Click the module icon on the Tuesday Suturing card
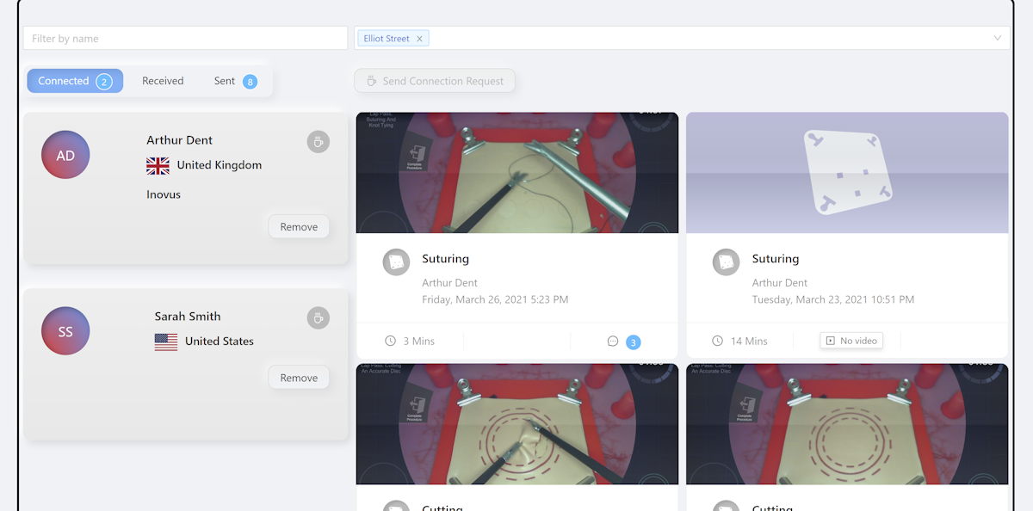 727,262
